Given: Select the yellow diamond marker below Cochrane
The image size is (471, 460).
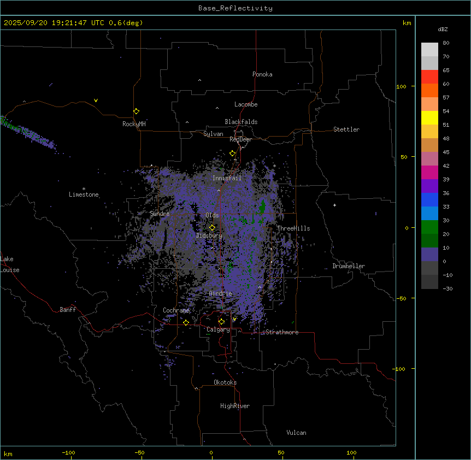Looking at the screenshot, I should [x=186, y=322].
